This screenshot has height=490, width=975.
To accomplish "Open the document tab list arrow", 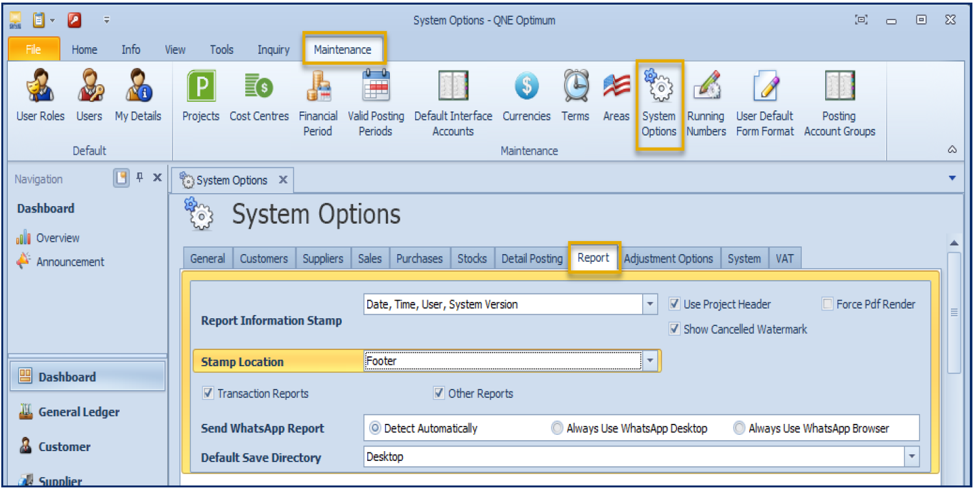I will tap(952, 178).
